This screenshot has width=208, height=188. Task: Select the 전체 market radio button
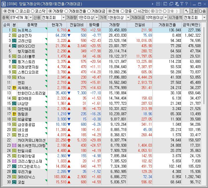point(5,11)
